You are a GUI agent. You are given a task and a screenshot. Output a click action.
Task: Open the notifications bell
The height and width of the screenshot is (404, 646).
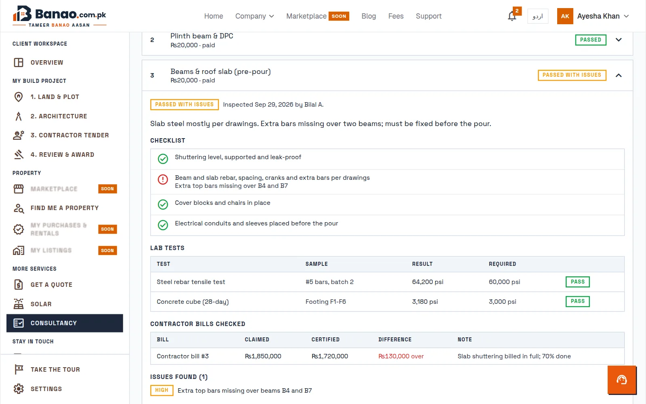512,16
